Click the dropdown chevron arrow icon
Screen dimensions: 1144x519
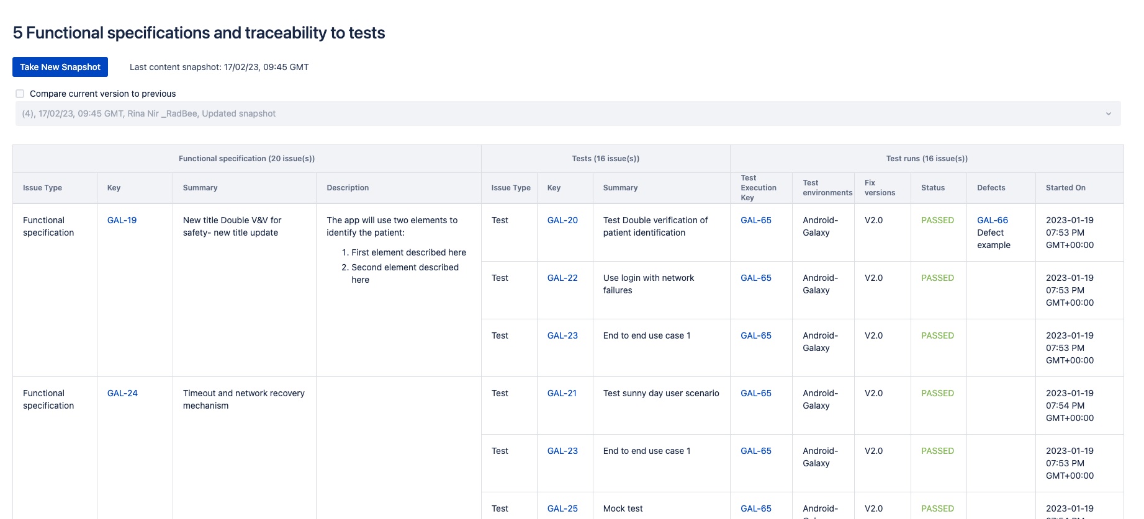coord(1108,113)
